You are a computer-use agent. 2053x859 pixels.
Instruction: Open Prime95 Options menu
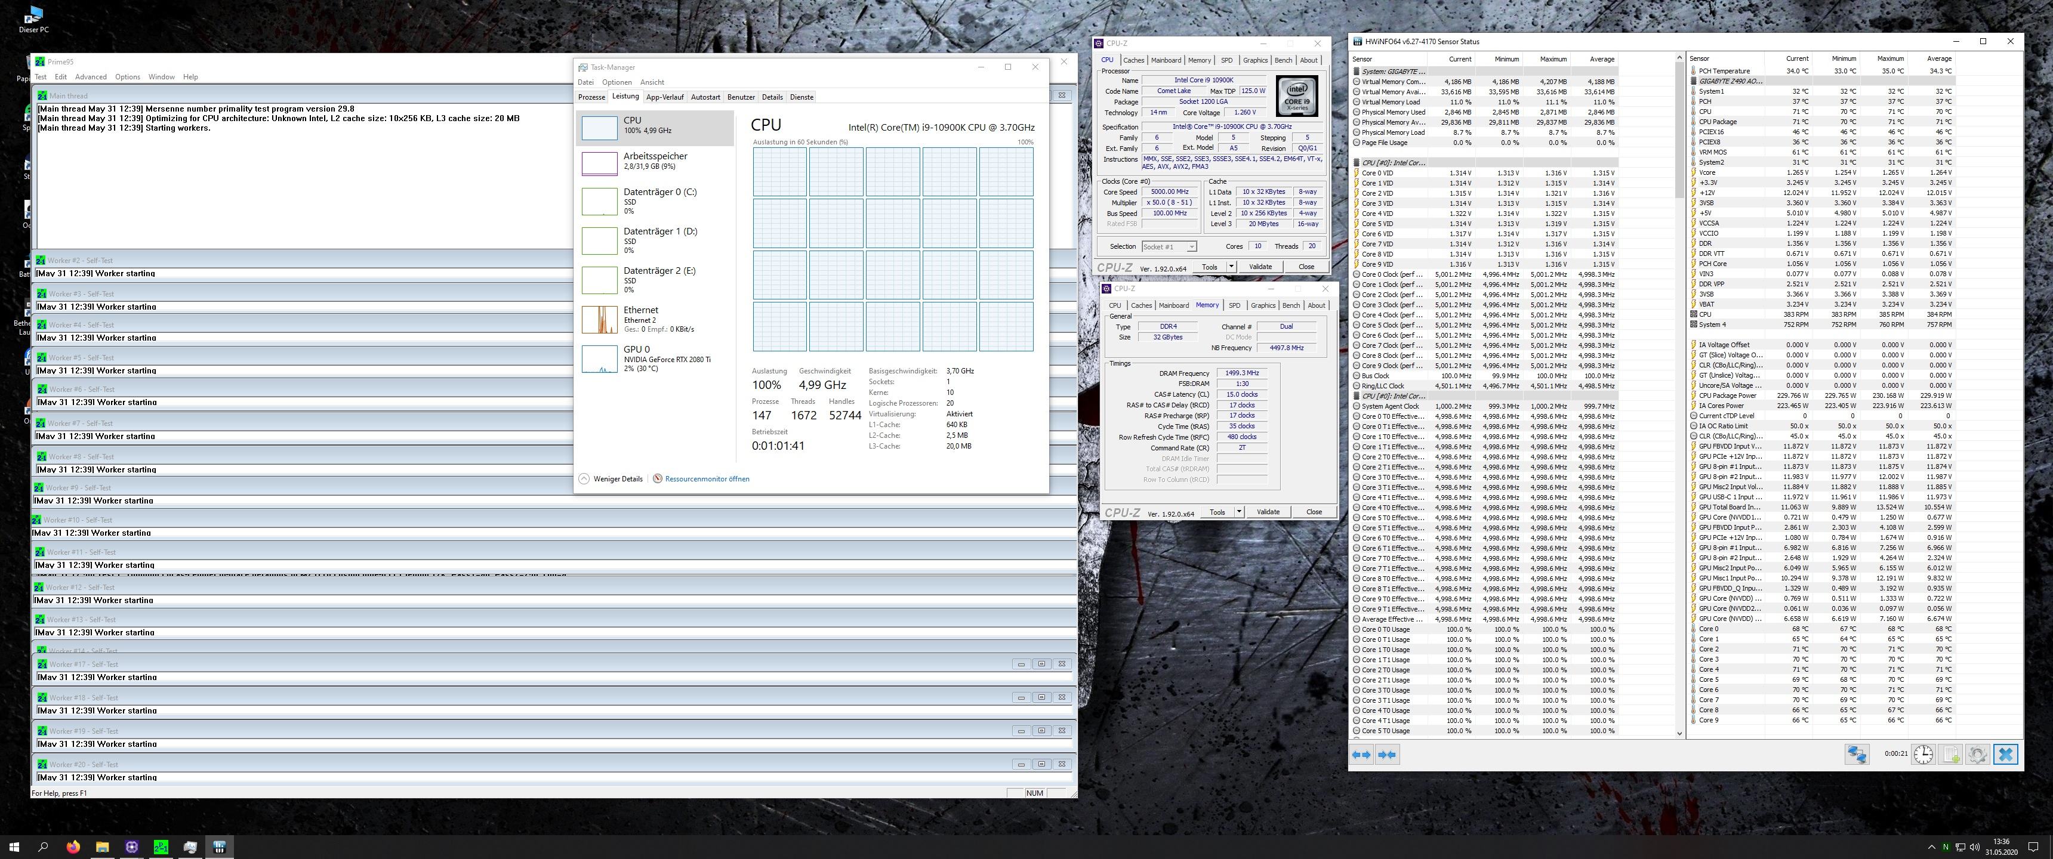(x=128, y=78)
